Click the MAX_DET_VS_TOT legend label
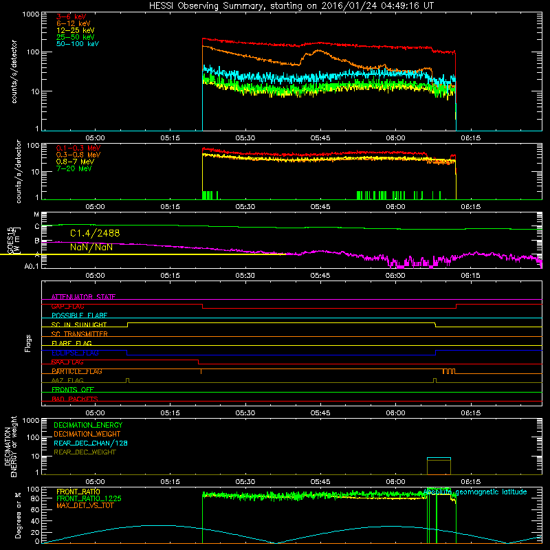This screenshot has width=550, height=550. coord(85,505)
